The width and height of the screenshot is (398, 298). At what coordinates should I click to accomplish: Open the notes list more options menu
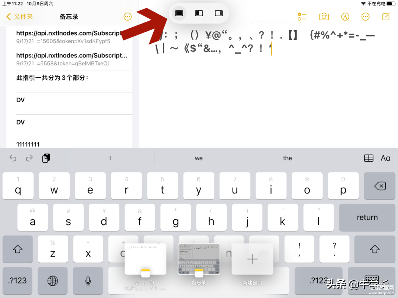(128, 17)
